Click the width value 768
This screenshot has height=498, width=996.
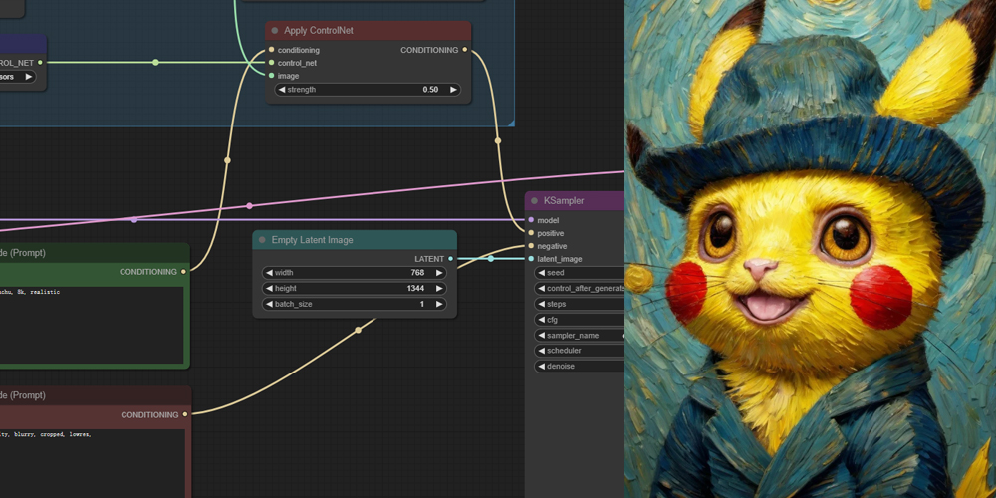click(x=417, y=273)
